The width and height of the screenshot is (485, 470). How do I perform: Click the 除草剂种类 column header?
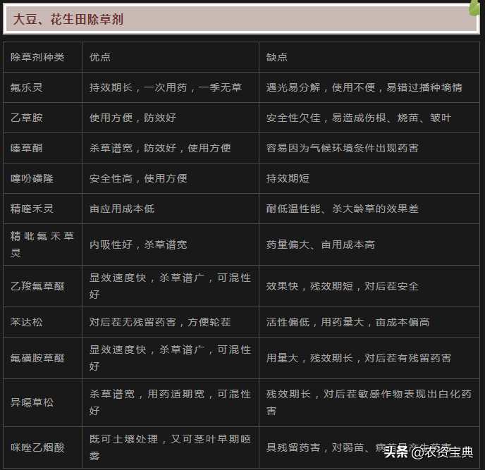(37, 57)
